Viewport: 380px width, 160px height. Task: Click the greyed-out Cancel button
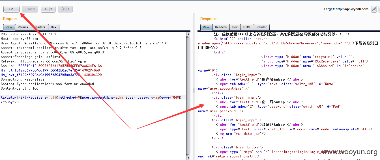click(30, 9)
